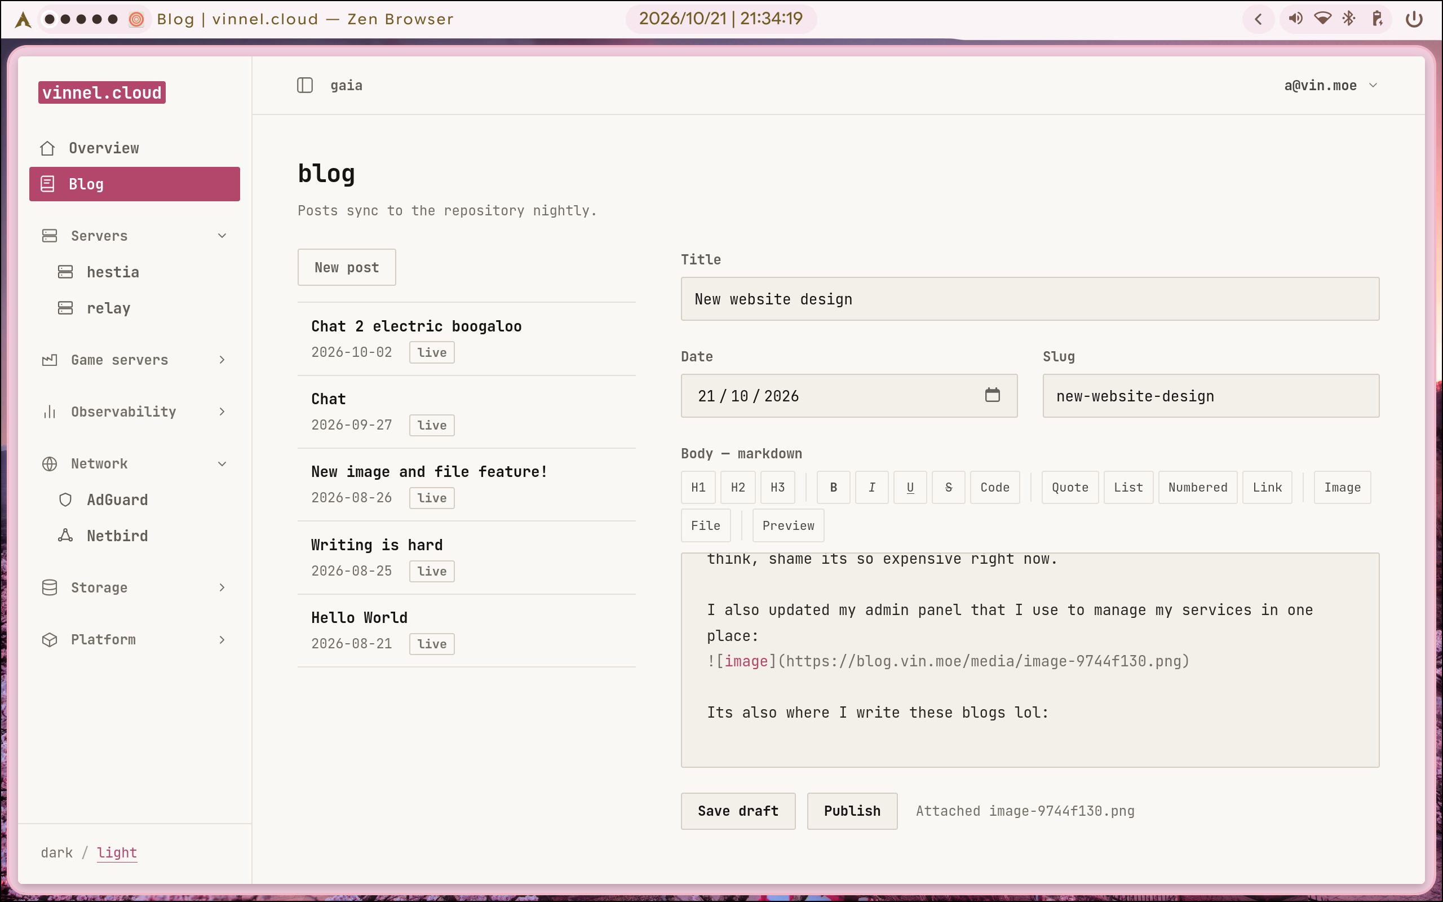
Task: Toggle the sidebar panel icon next to gaia
Action: coord(305,85)
